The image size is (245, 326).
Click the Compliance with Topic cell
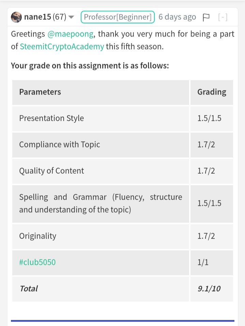click(101, 145)
